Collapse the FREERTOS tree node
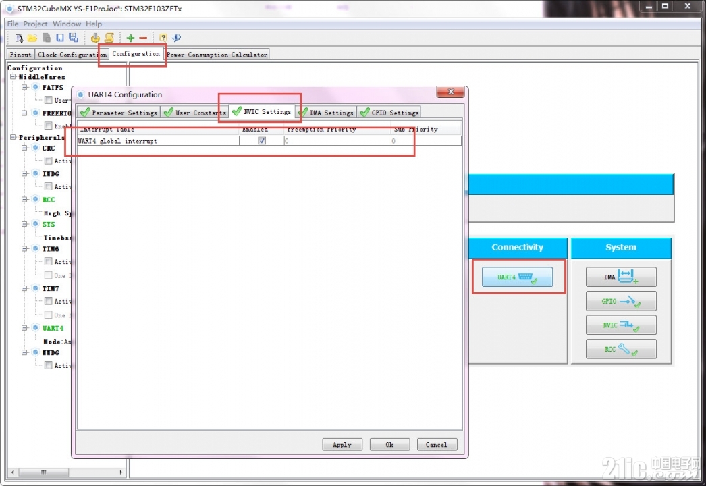Viewport: 706px width, 486px height. point(24,113)
